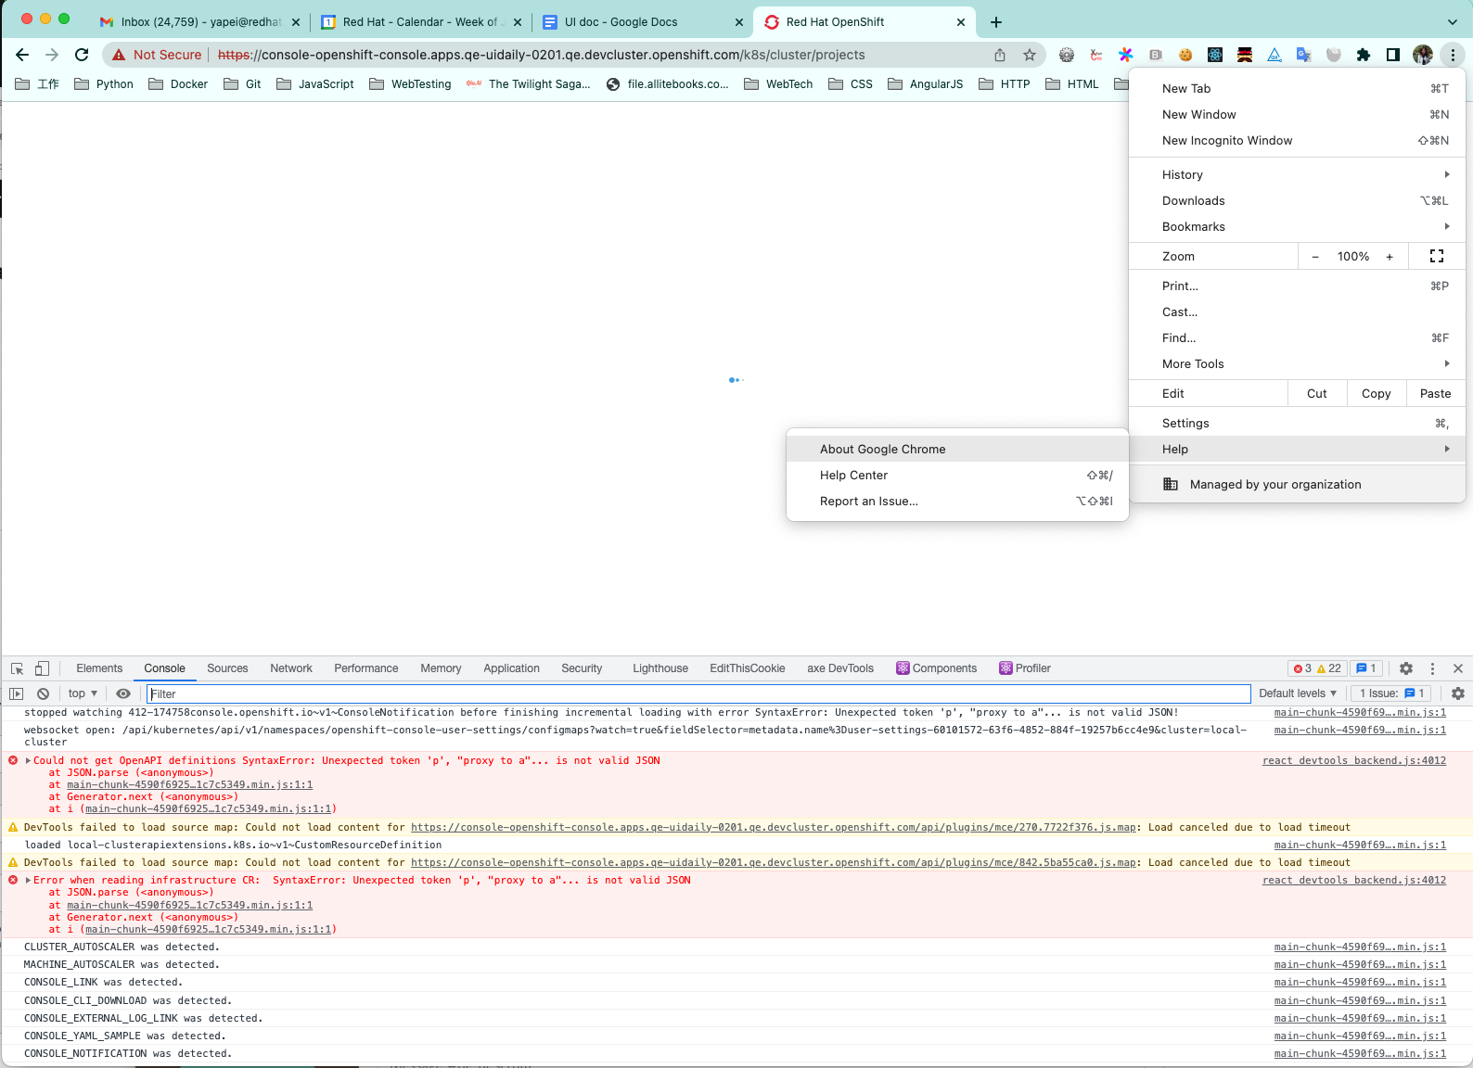The image size is (1473, 1068).
Task: Click the Chrome three-dot menu button
Action: point(1453,55)
